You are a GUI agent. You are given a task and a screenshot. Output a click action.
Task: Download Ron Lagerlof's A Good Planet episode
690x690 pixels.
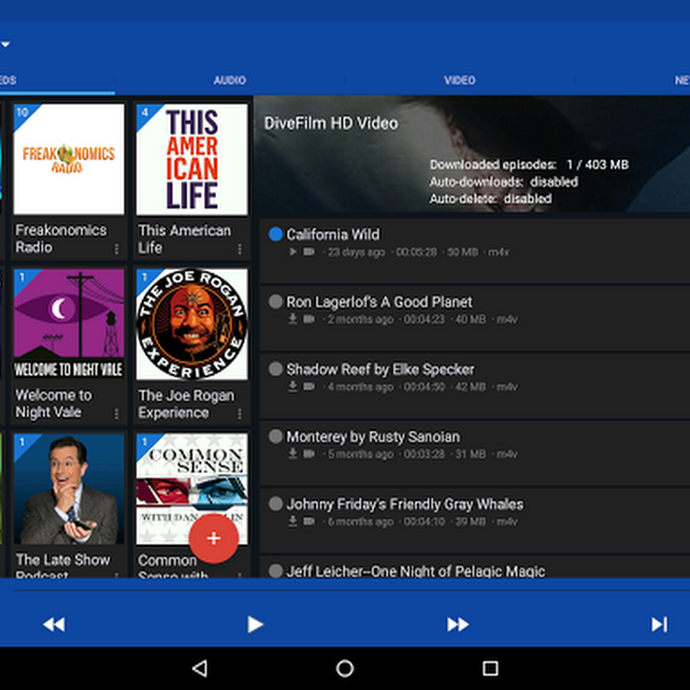tap(293, 319)
